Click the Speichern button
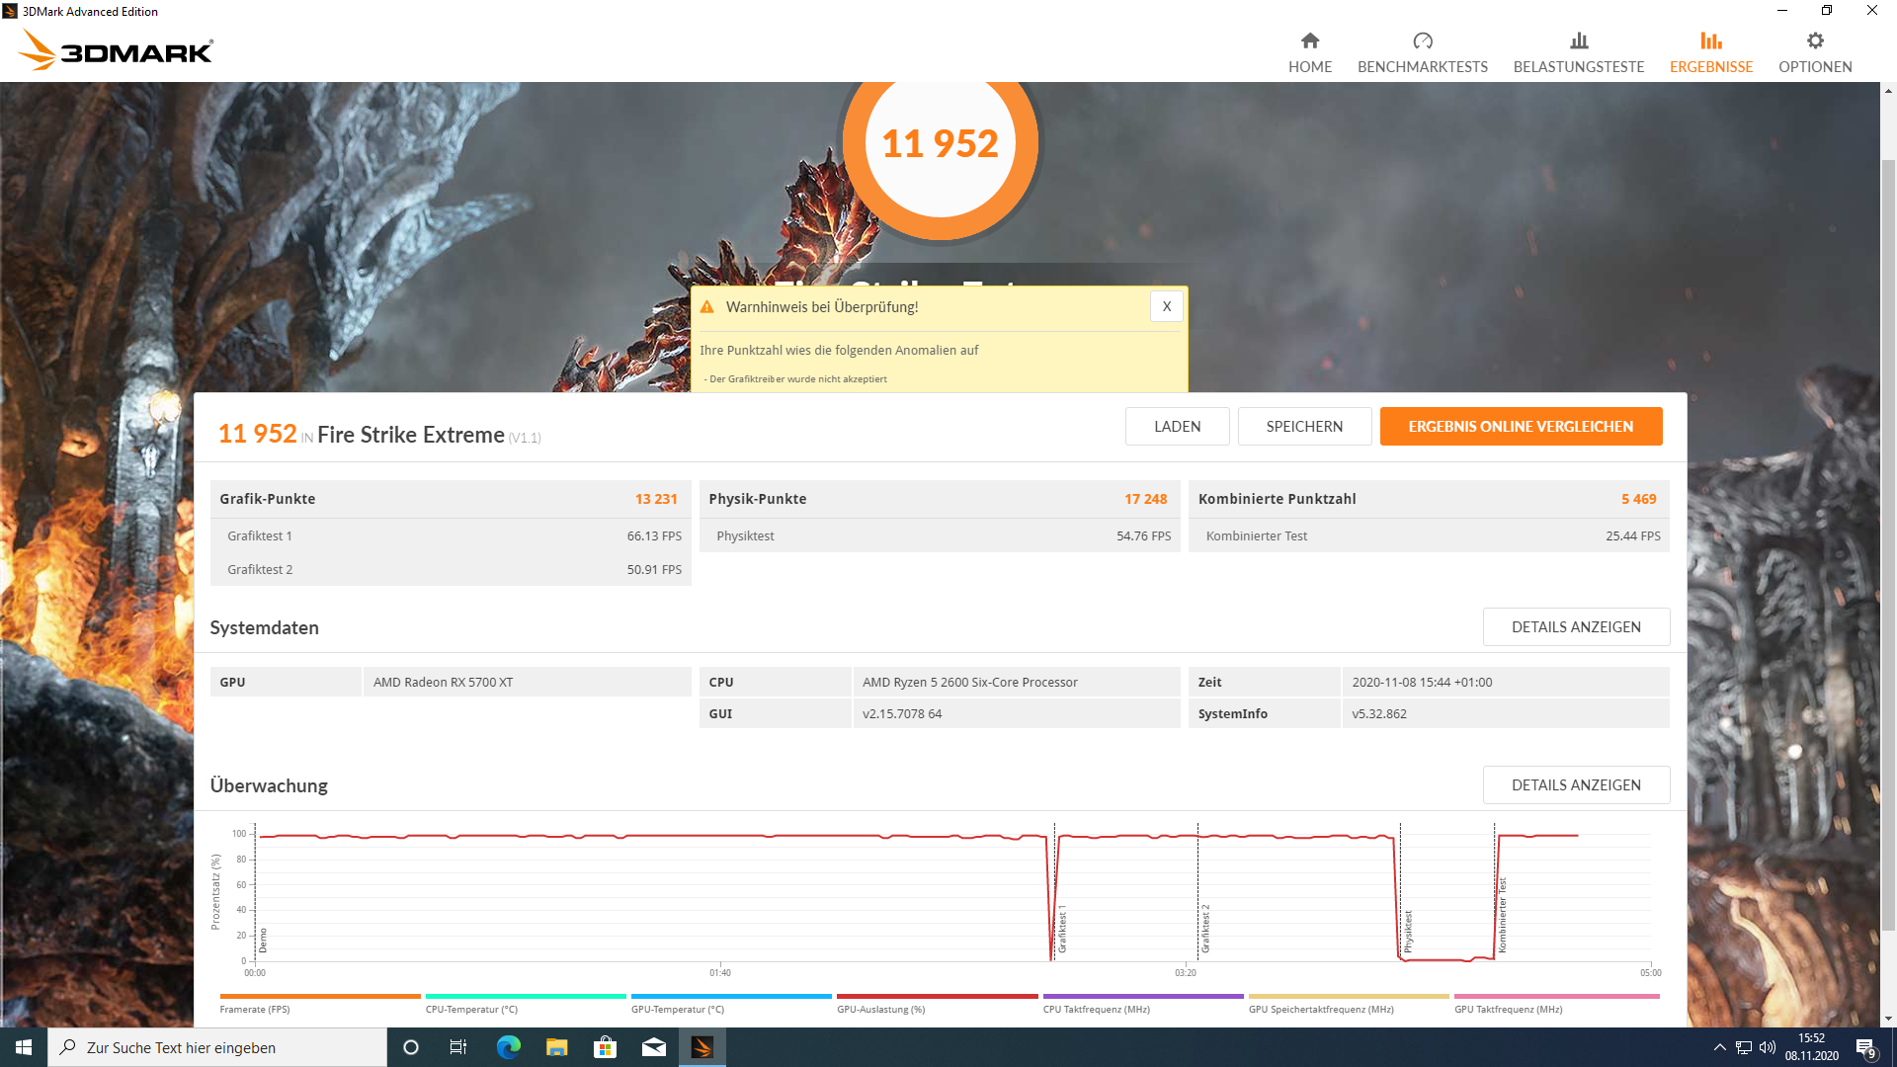This screenshot has width=1897, height=1067. [x=1303, y=427]
